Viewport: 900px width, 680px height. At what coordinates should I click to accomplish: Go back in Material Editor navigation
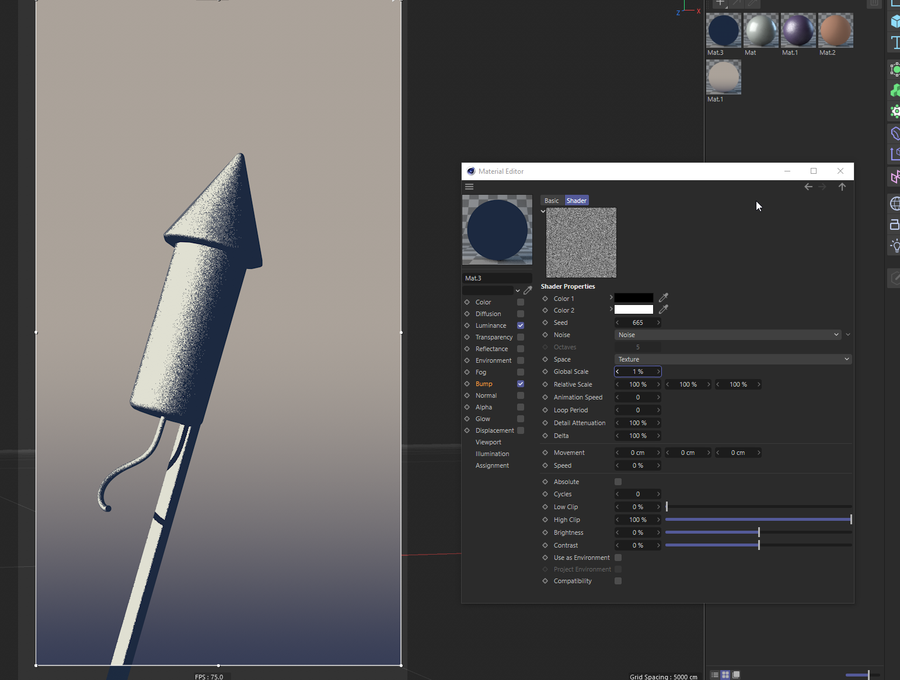coord(808,187)
